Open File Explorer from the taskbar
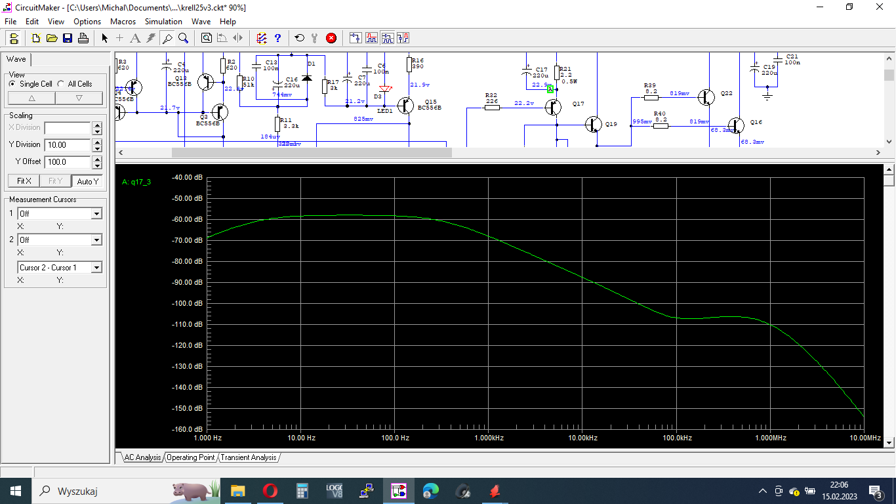Screen dimensions: 896x504 pyautogui.click(x=237, y=491)
